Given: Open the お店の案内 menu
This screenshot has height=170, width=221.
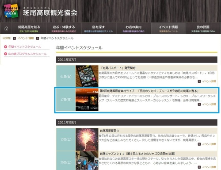Looking at the screenshot, I should (x=133, y=28).
